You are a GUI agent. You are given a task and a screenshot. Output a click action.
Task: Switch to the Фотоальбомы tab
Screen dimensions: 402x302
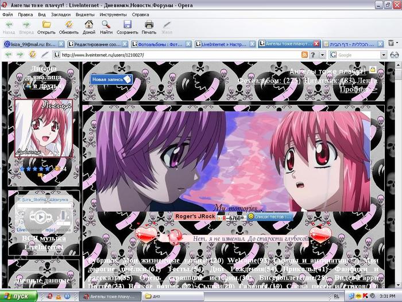(158, 44)
